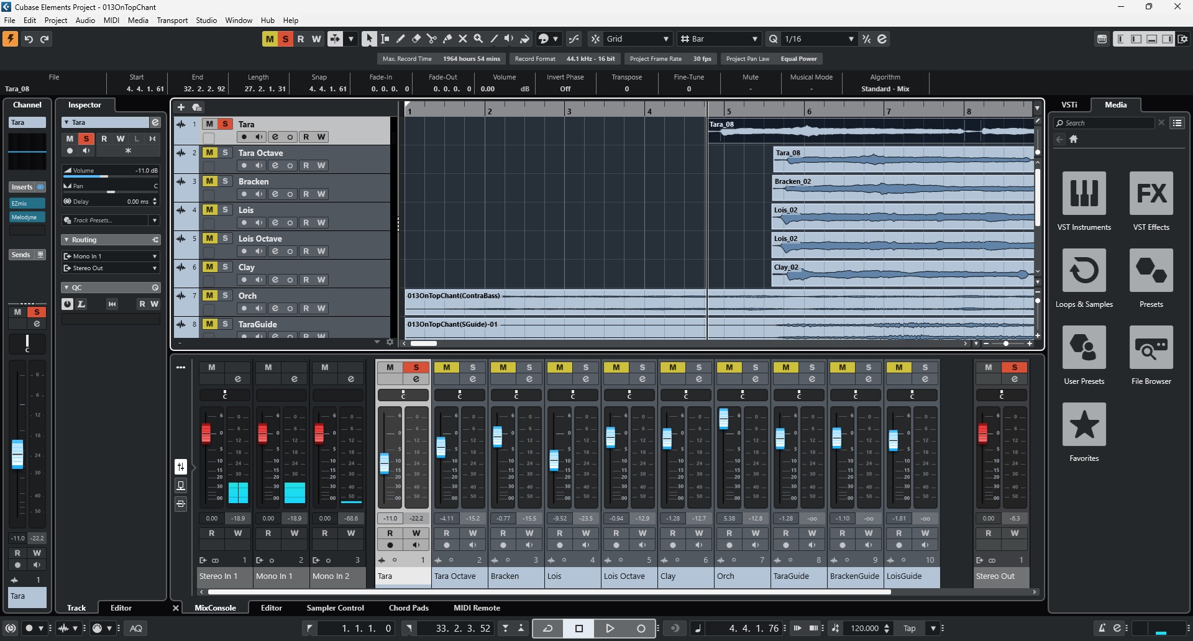Click the Stop transport button
This screenshot has width=1193, height=641.
pos(579,628)
